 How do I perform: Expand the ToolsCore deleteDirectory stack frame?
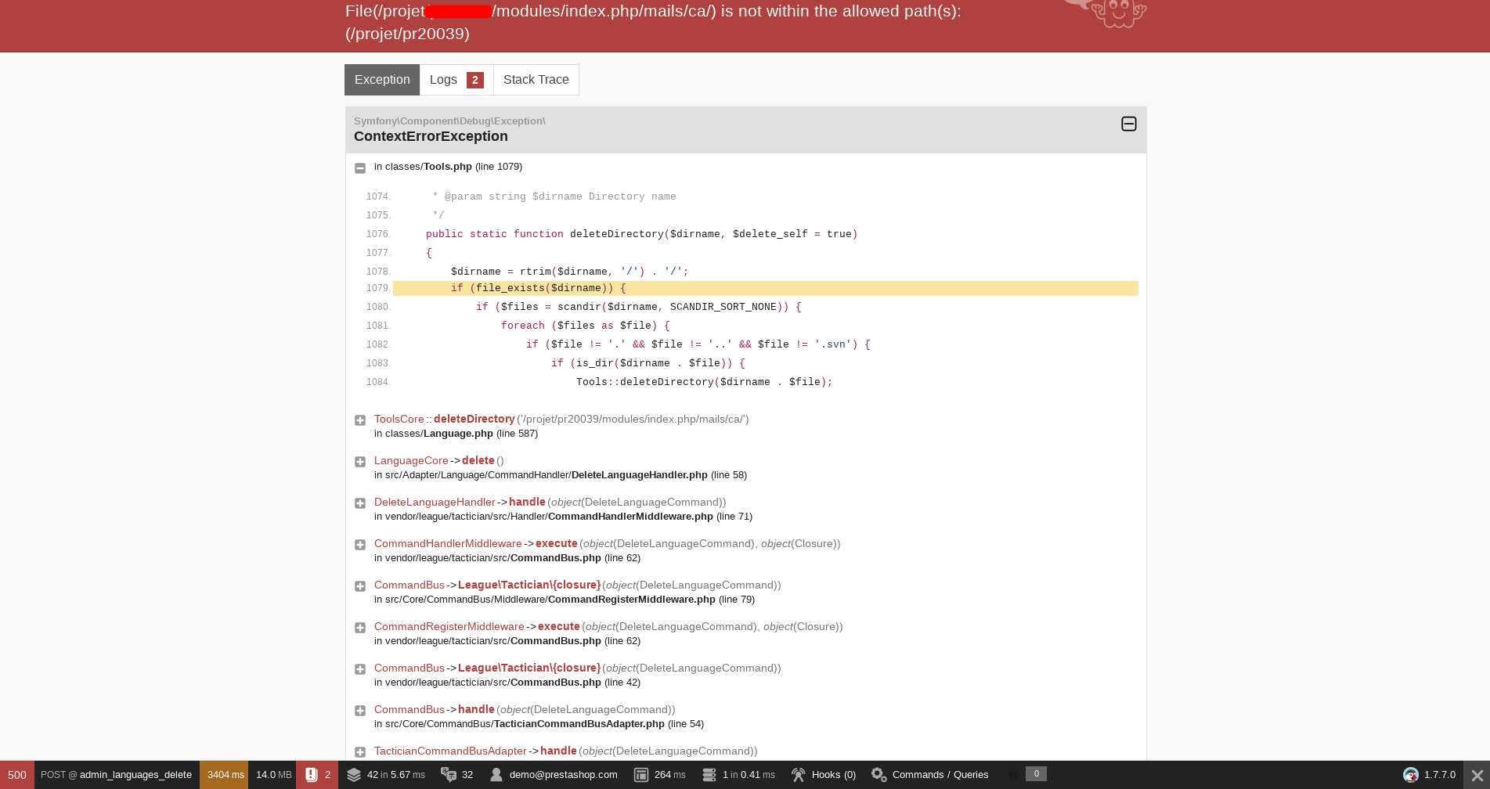pos(360,420)
